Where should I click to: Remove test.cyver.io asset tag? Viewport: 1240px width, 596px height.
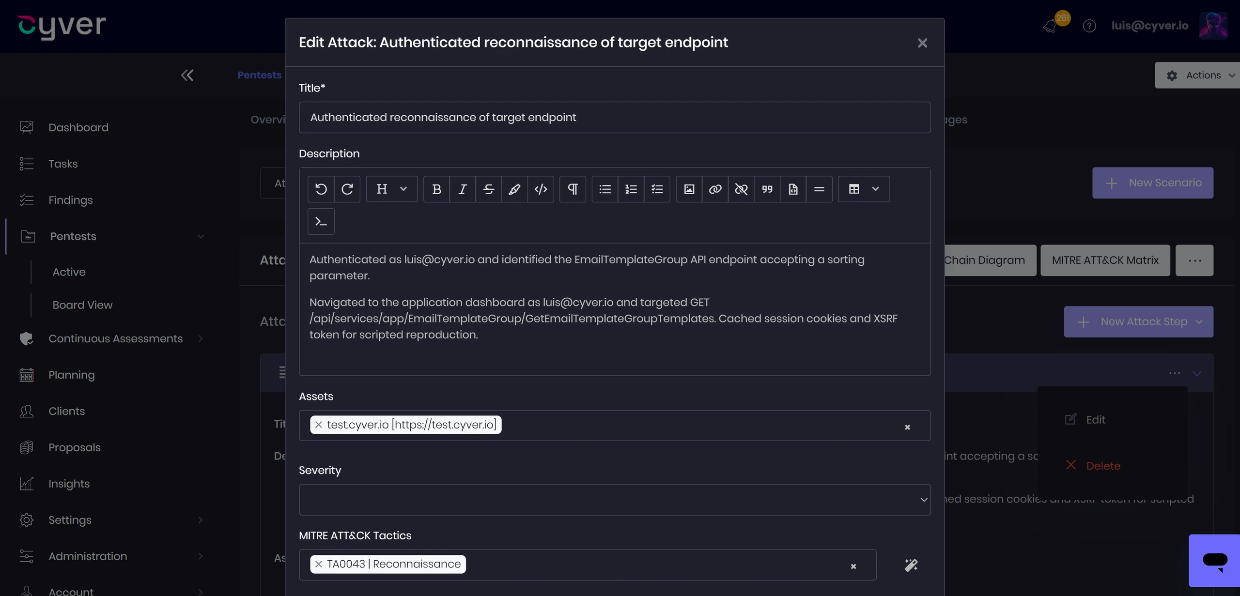318,425
